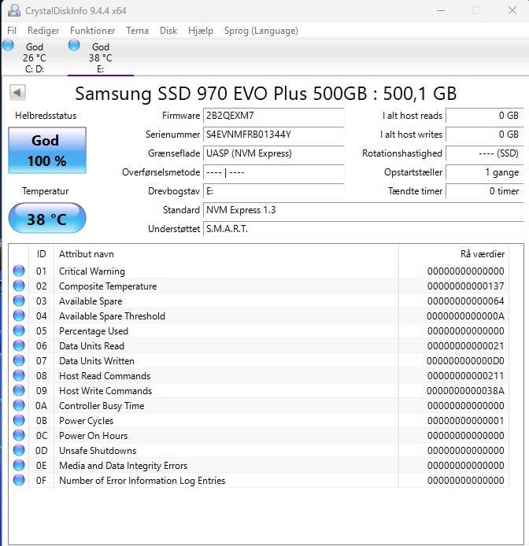Click the 38 °C temperature button
The width and height of the screenshot is (529, 546).
(46, 219)
